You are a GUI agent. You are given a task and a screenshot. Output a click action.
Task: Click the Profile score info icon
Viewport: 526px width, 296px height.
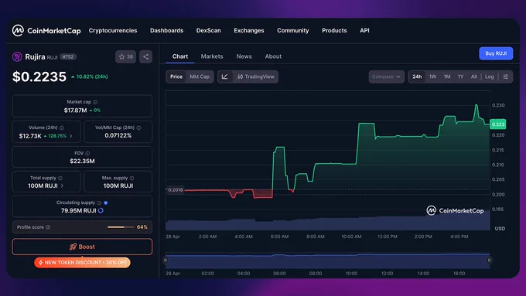[x=48, y=227]
